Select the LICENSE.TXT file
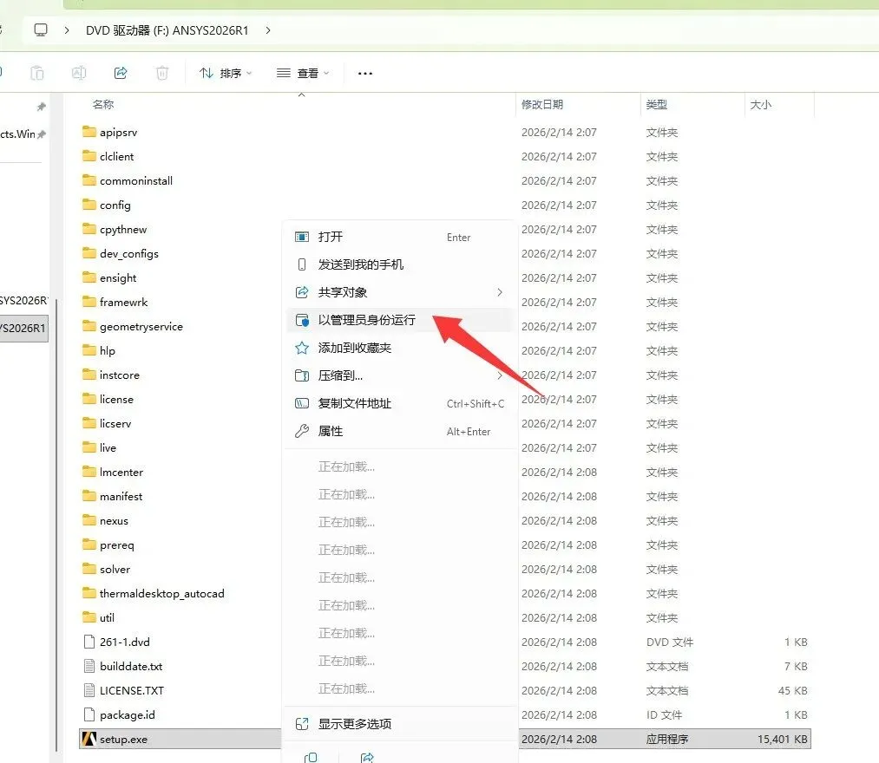The image size is (879, 763). click(x=122, y=690)
